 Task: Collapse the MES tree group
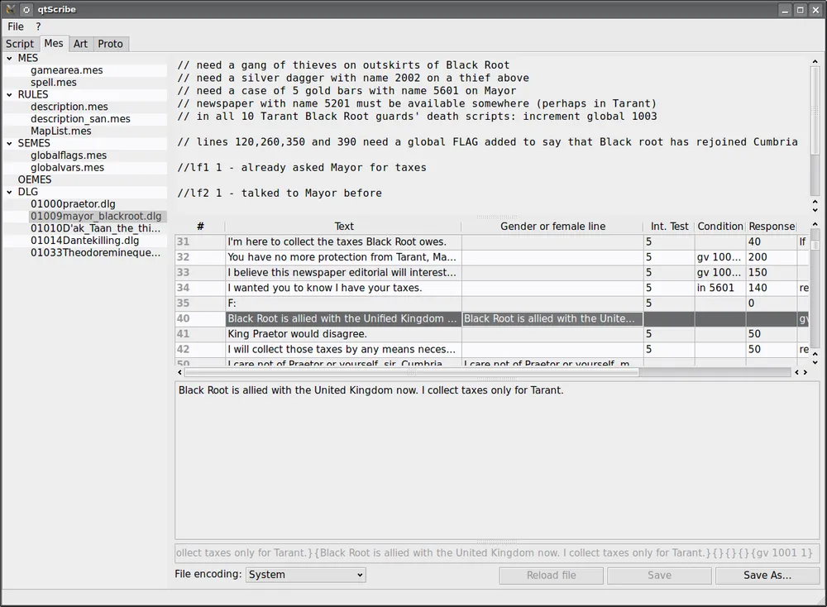tap(9, 58)
